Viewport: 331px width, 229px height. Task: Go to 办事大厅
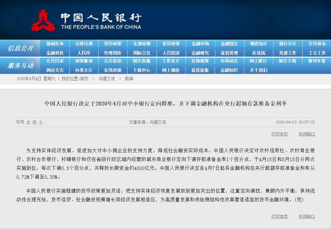(84, 70)
